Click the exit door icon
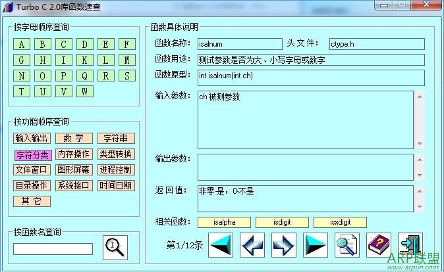The width and height of the screenshot is (444, 272). pyautogui.click(x=410, y=245)
